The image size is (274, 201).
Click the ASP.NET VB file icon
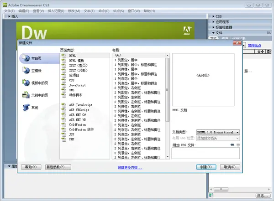64,120
